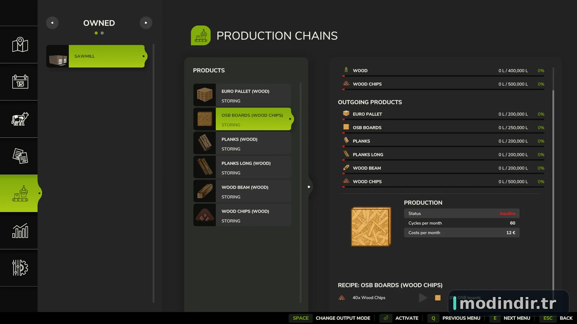This screenshot has width=577, height=324.
Task: Click the arrow connecting Products to the details panel
Action: click(x=309, y=187)
